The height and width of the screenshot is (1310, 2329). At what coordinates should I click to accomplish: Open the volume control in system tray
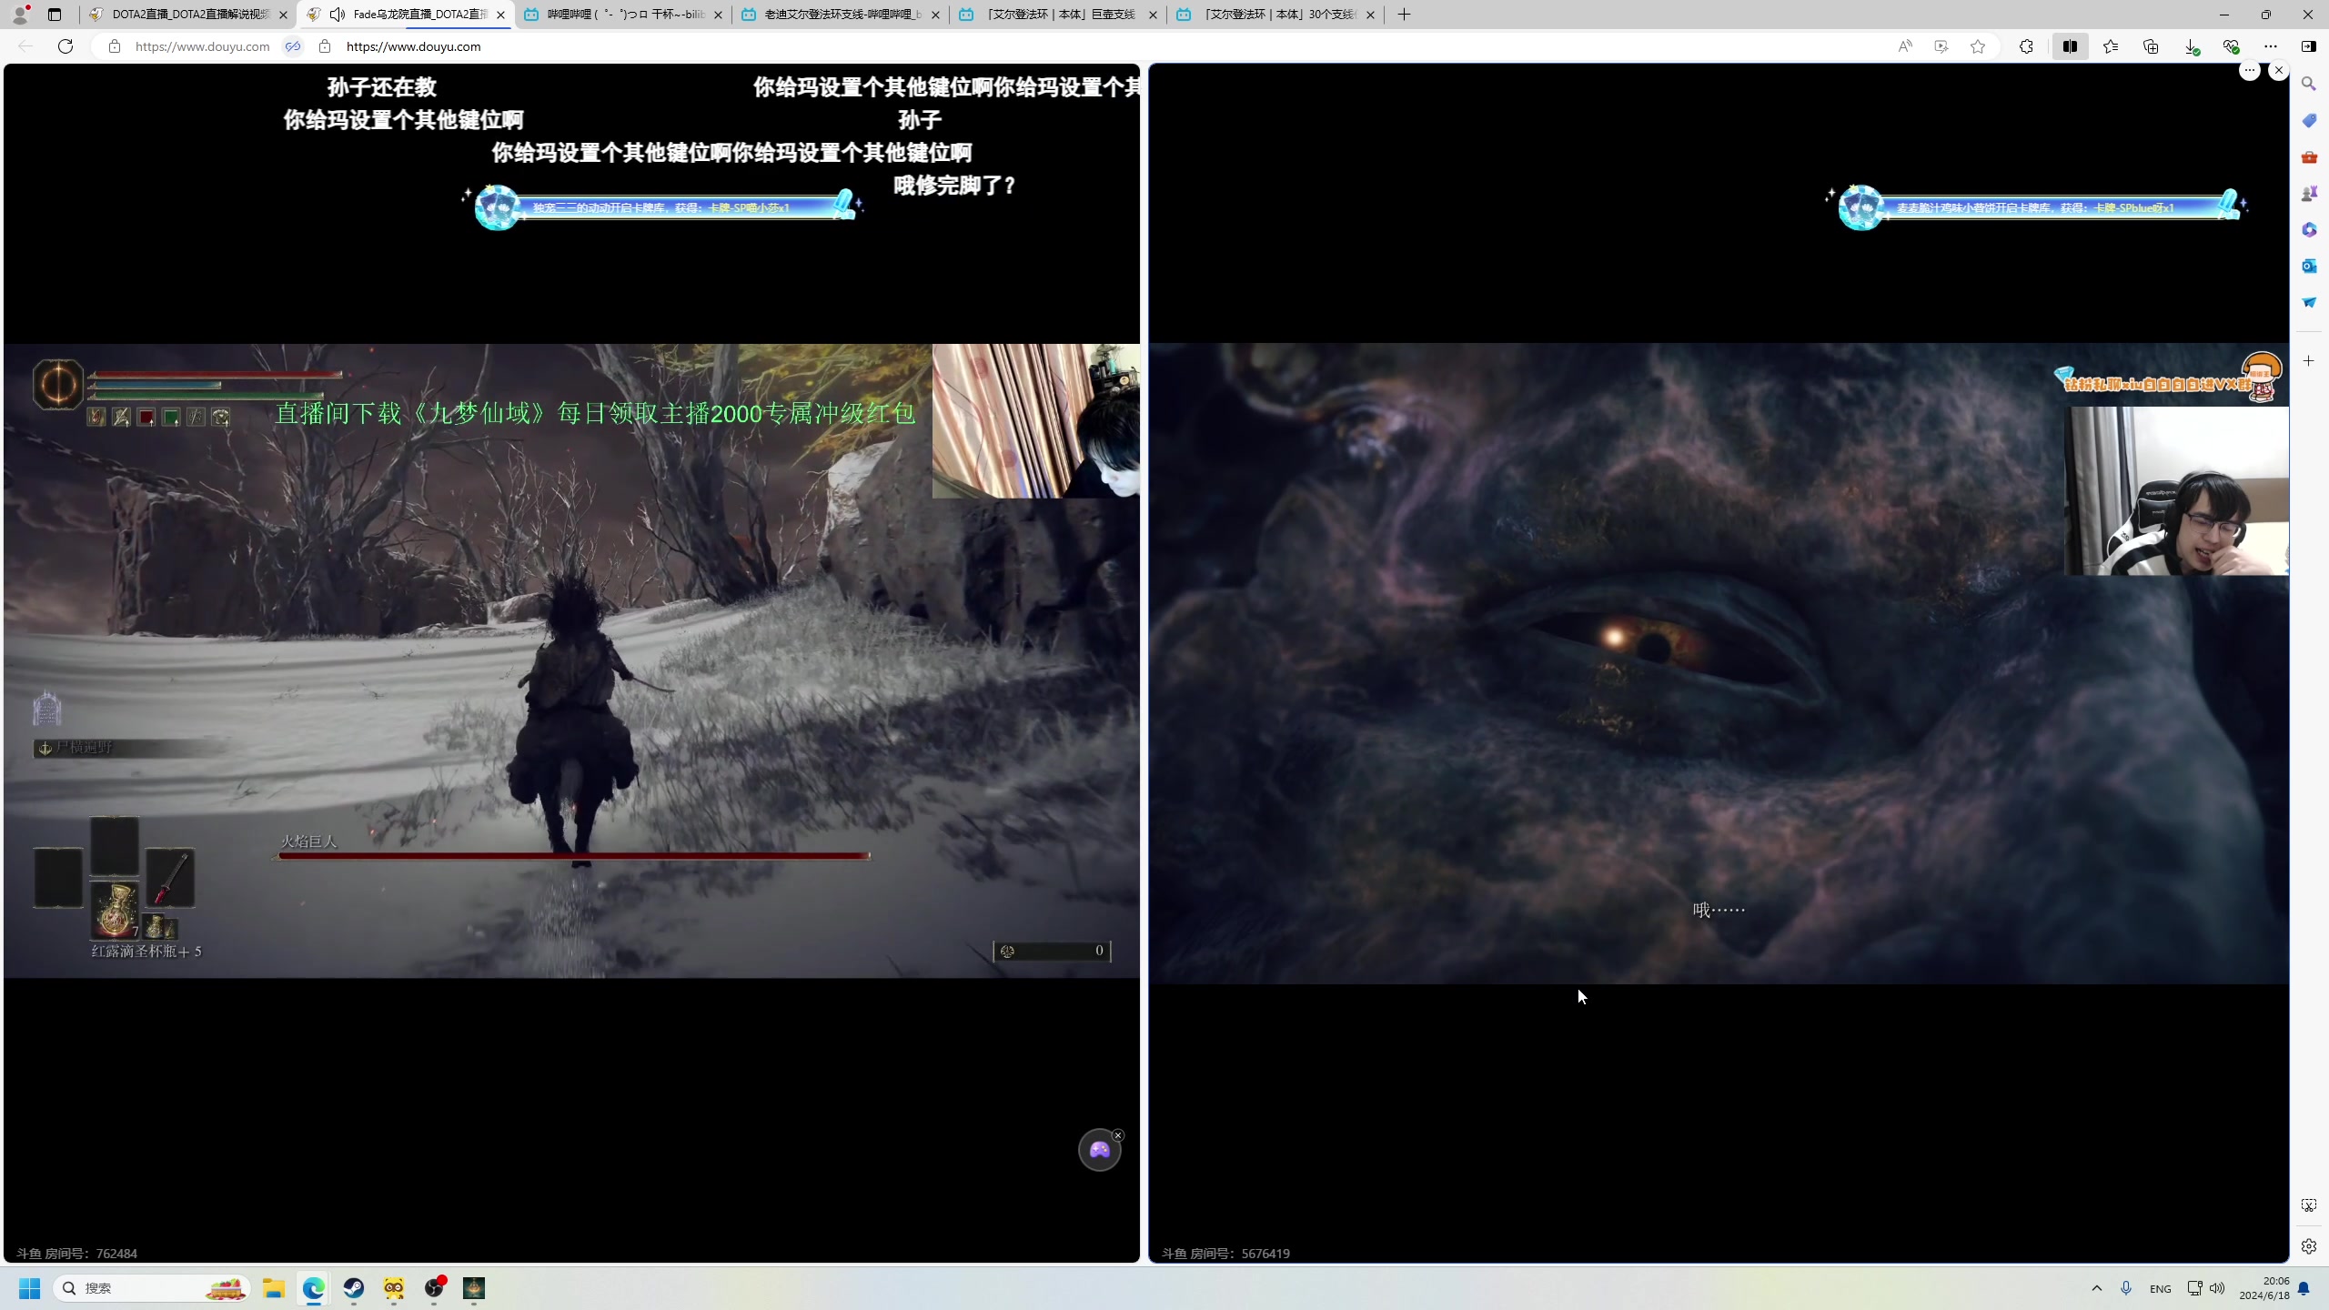tap(2217, 1288)
